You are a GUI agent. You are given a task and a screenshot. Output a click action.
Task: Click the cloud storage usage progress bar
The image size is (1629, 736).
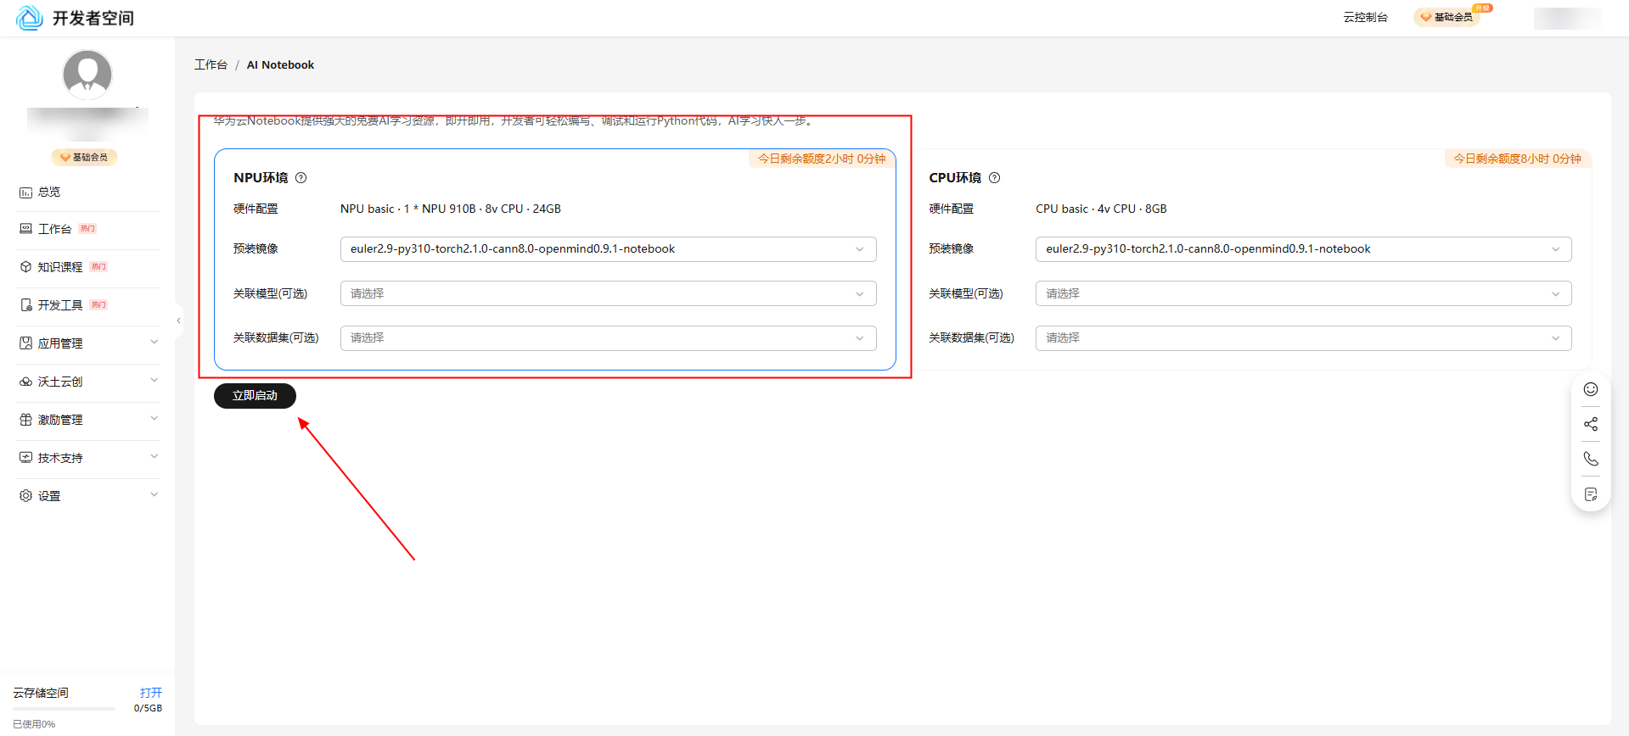tap(65, 708)
